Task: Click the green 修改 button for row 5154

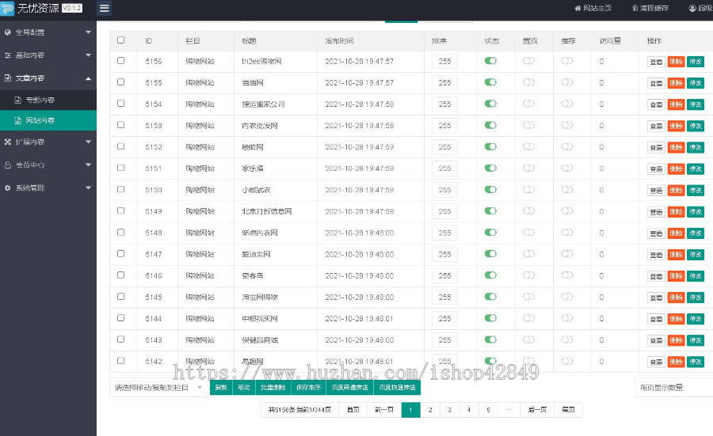Action: pyautogui.click(x=696, y=104)
